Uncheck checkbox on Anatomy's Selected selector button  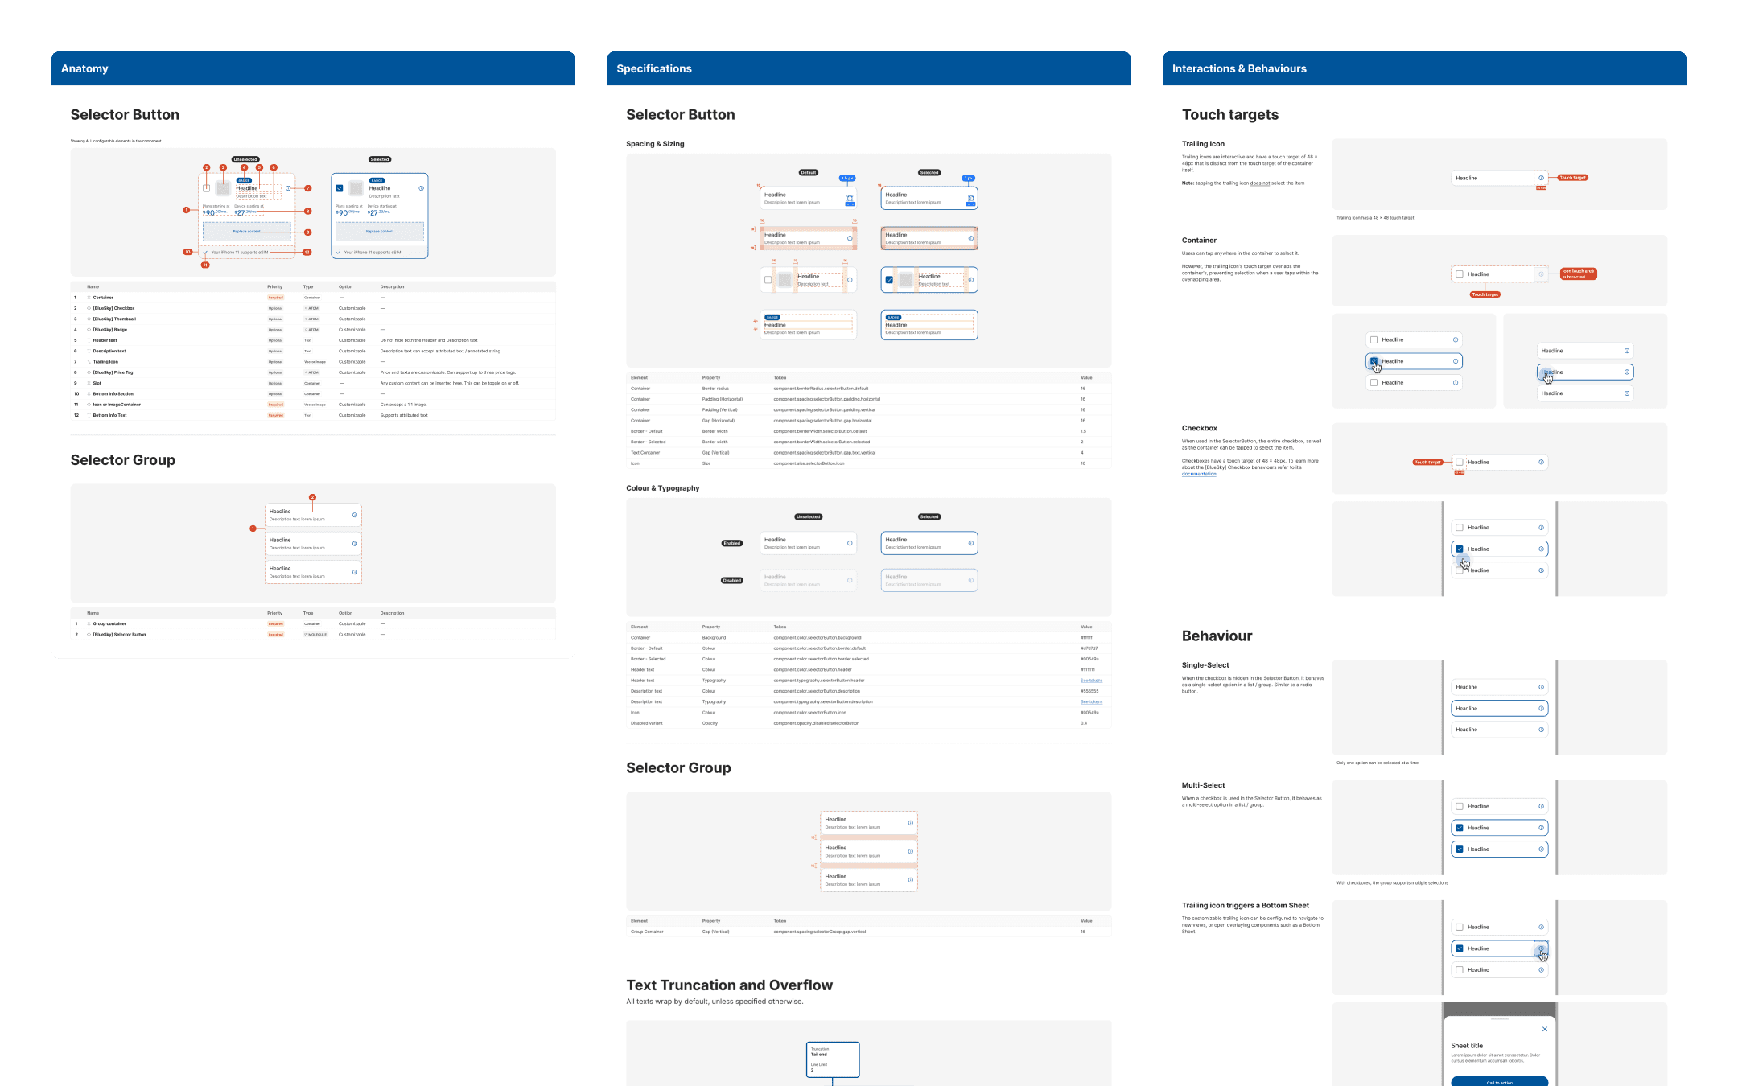click(x=340, y=188)
